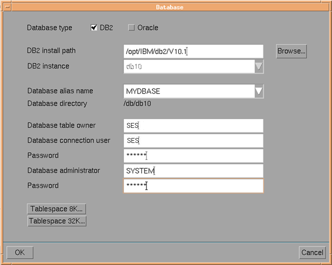The image size is (332, 265).
Task: Toggle the DB2 database type checkbox
Action: point(94,28)
